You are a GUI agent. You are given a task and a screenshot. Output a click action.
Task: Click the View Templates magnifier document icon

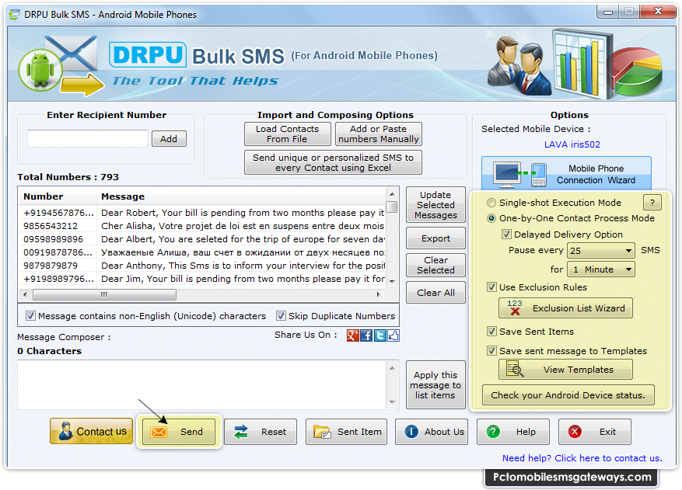tap(515, 369)
